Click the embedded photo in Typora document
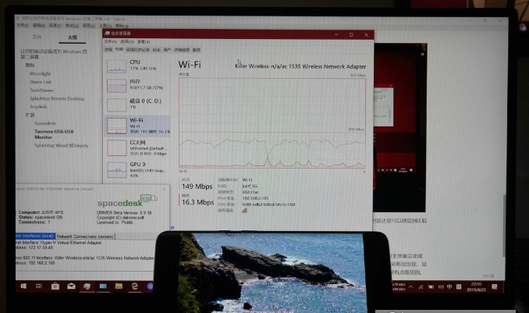529x313 pixels. pyautogui.click(x=399, y=128)
